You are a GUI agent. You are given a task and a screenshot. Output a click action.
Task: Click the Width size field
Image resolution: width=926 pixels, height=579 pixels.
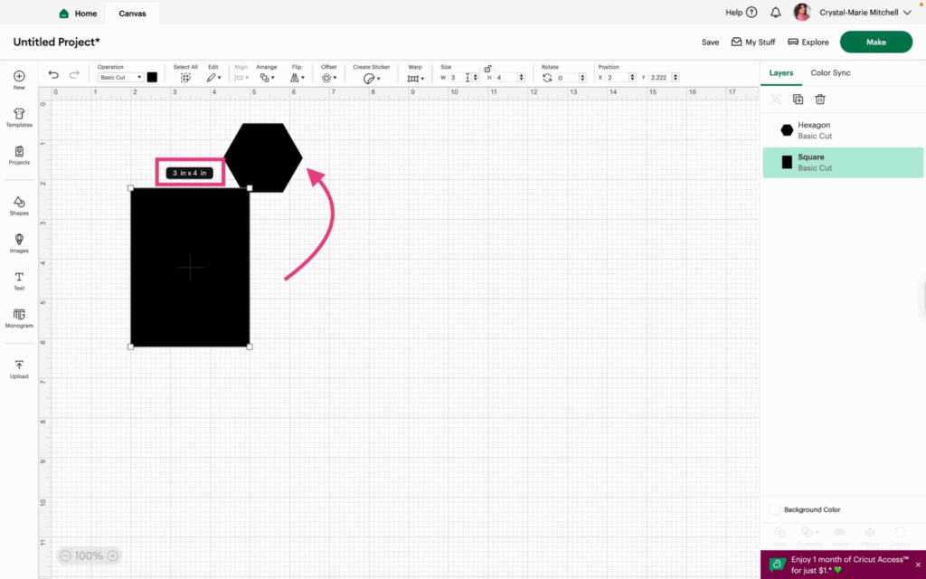tap(459, 78)
